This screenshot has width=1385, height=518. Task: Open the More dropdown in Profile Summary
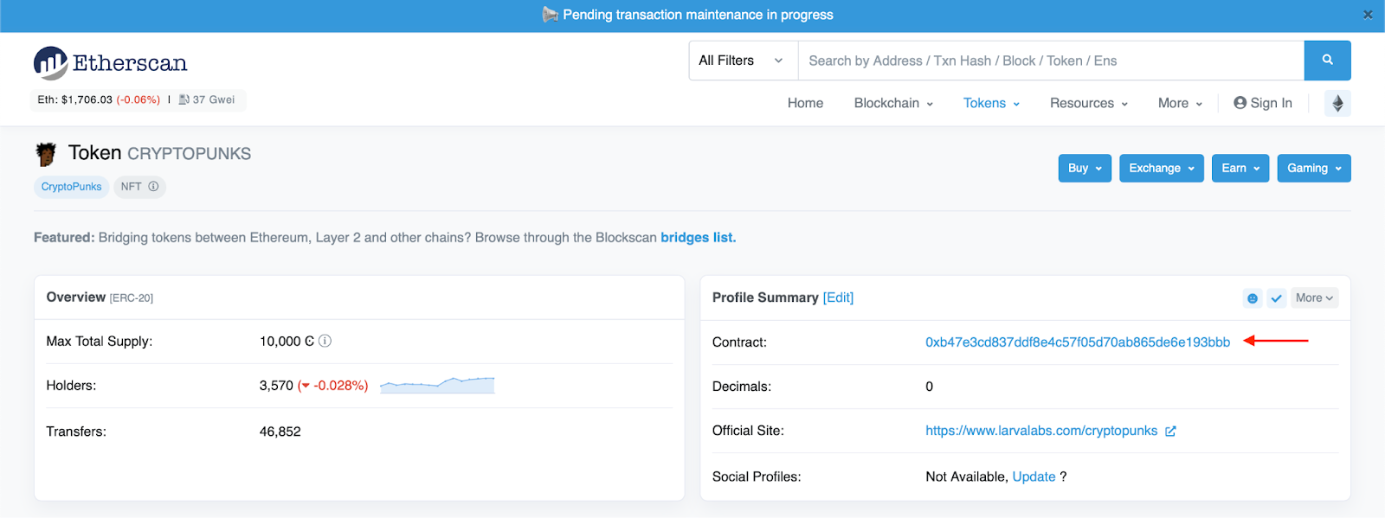[1314, 298]
